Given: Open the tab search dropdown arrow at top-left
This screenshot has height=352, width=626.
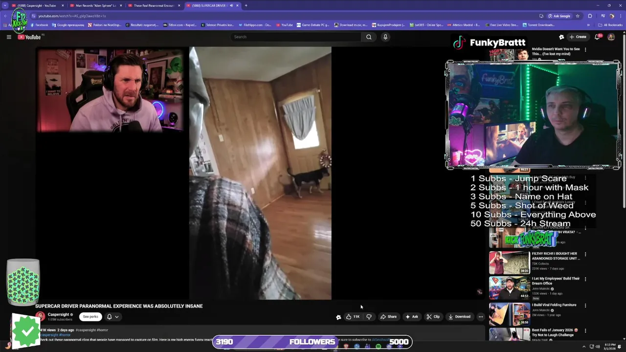Looking at the screenshot, I should (6, 5).
